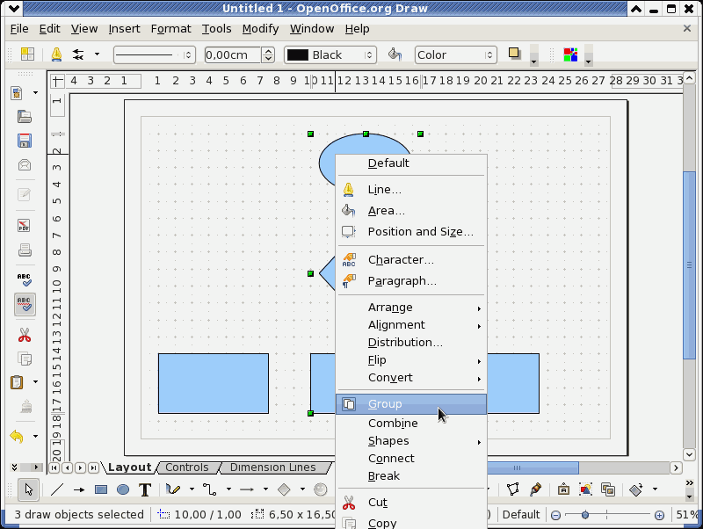Adjust the zoom slider handle

[x=584, y=515]
